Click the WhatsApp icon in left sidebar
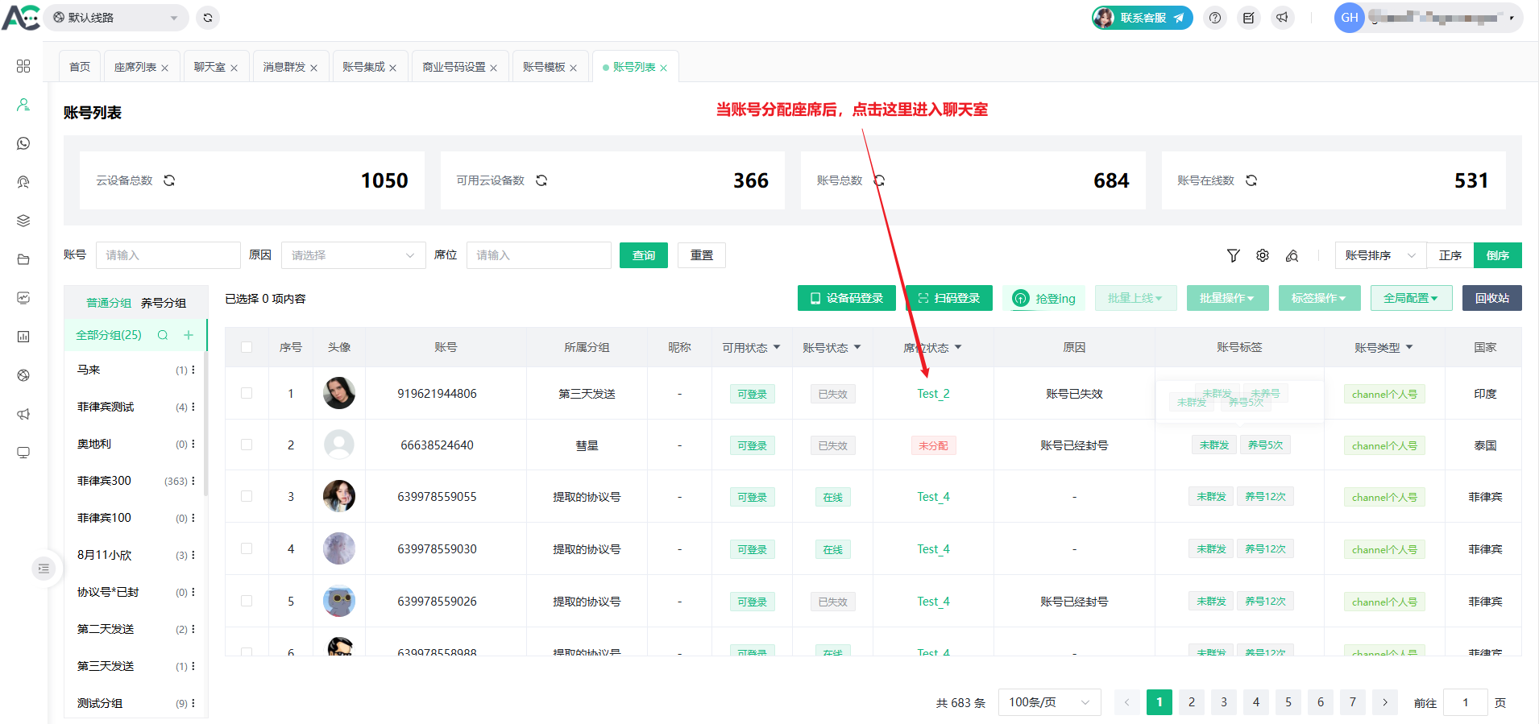This screenshot has height=724, width=1539. click(x=23, y=143)
